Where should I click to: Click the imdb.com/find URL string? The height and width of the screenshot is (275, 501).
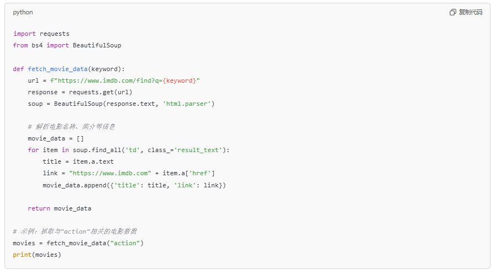(x=125, y=80)
